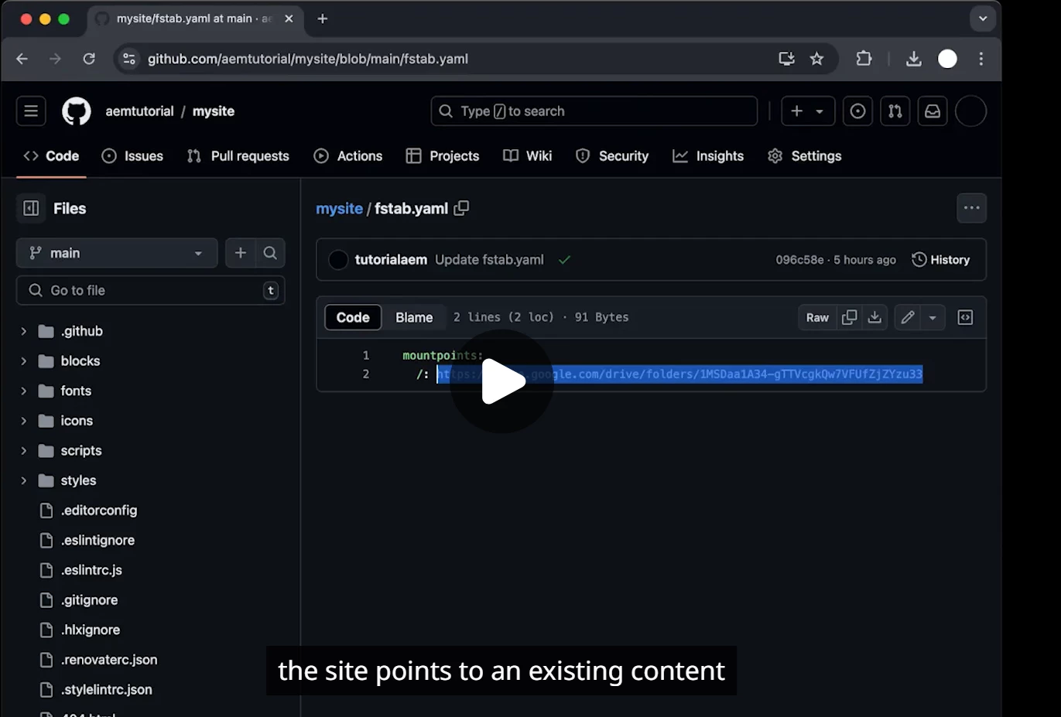
Task: Expand the styles folder
Action: pos(23,480)
